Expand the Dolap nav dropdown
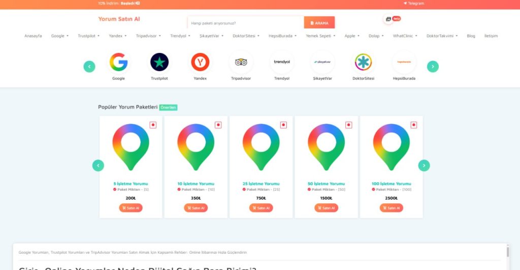520x270 pixels. (376, 36)
